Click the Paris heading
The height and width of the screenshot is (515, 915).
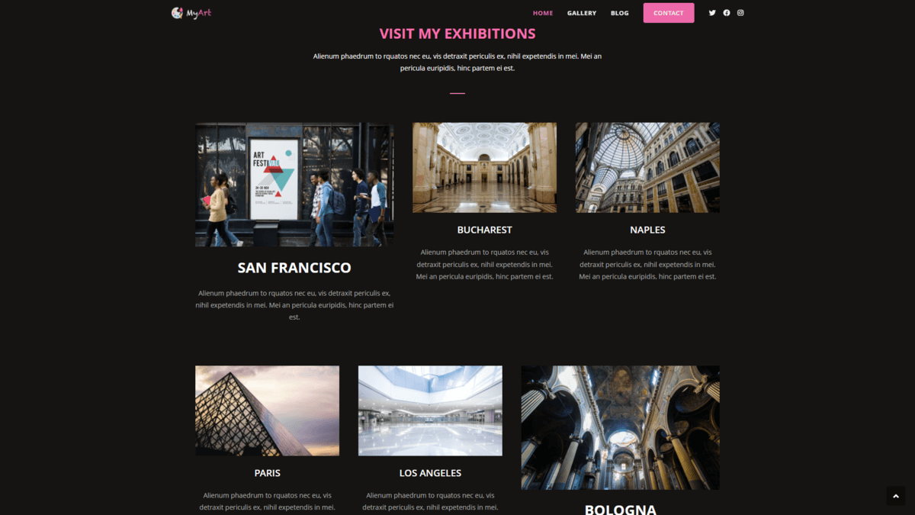[267, 473]
